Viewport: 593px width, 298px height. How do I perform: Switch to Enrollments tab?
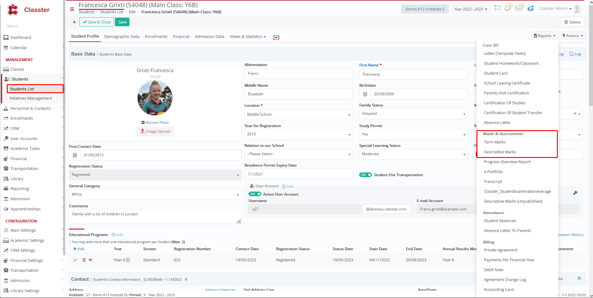(x=156, y=36)
